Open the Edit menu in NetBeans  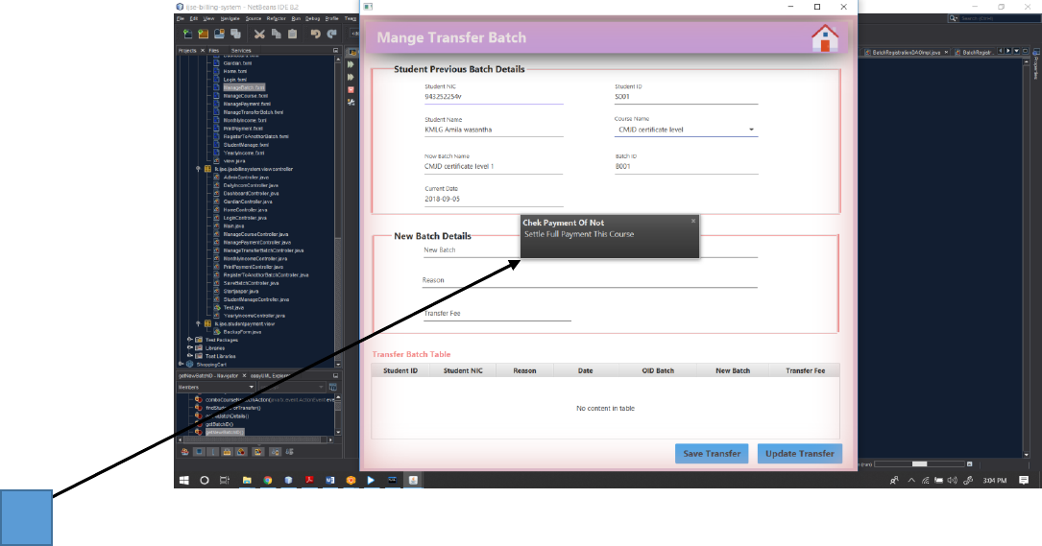coord(194,18)
